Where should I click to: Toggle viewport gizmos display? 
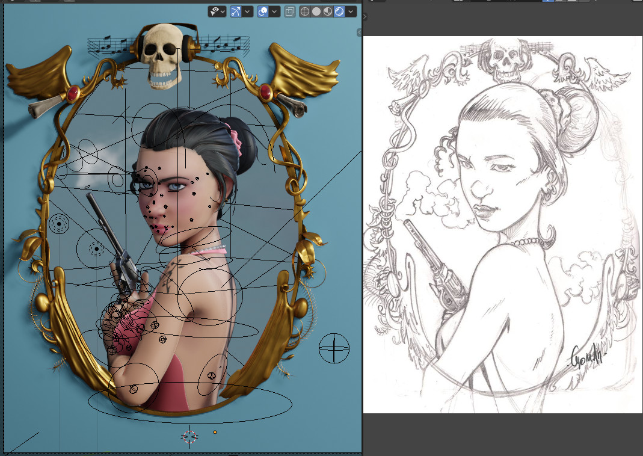(235, 11)
